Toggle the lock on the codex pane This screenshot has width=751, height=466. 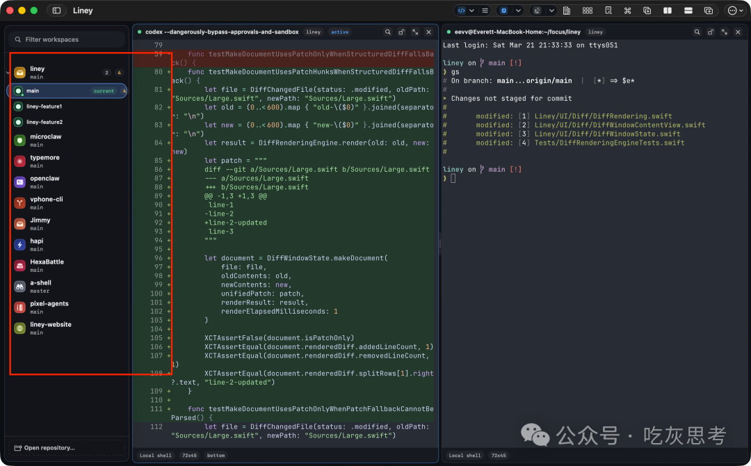(x=401, y=32)
